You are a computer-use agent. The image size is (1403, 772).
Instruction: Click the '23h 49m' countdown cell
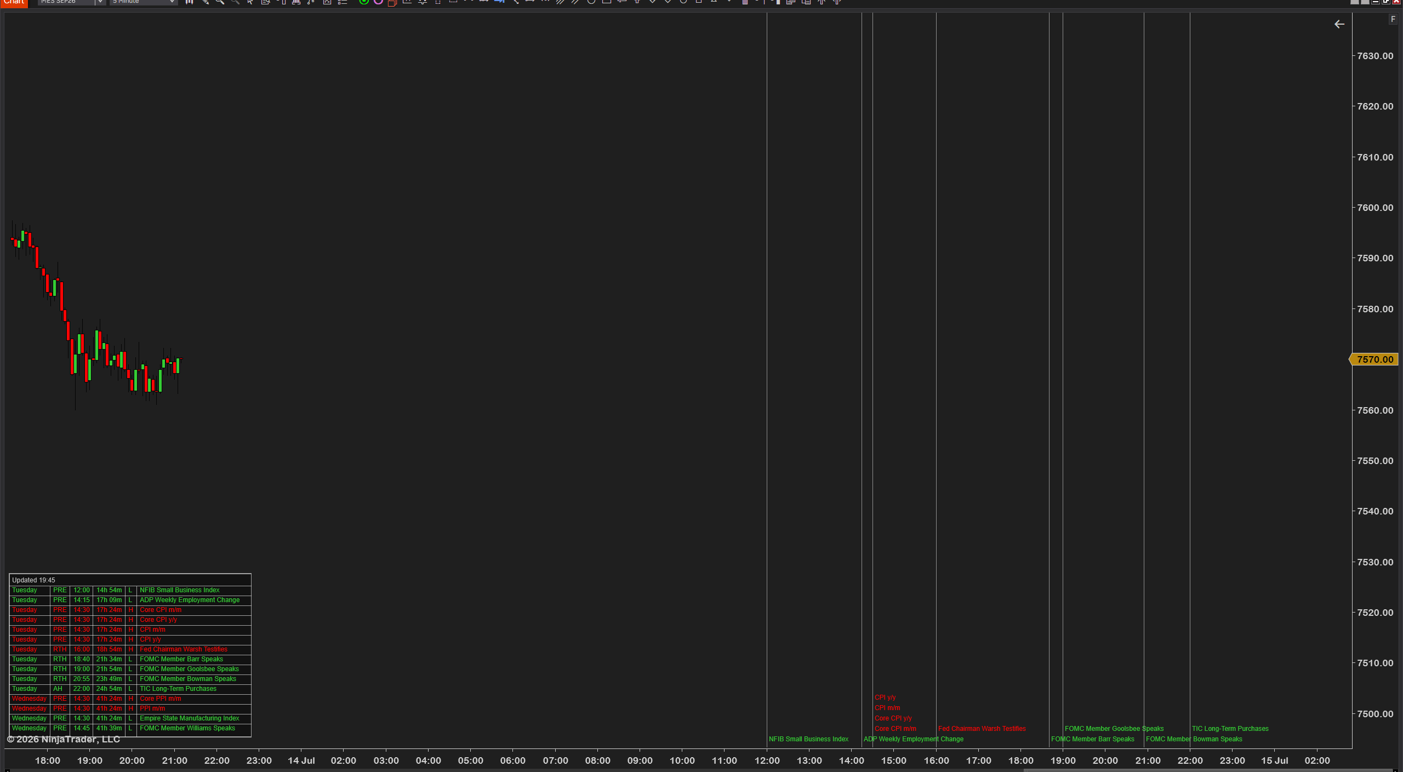109,679
